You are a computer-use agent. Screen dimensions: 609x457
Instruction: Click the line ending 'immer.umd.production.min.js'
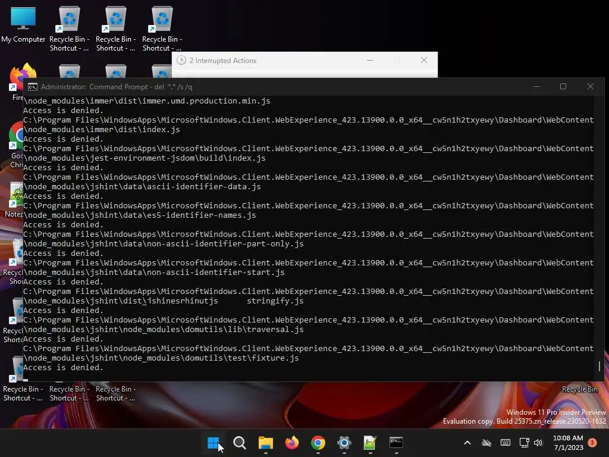pyautogui.click(x=147, y=101)
